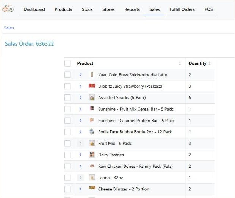Click the Sales Order: 636322 heading
This screenshot has height=198, width=235.
[x=30, y=44]
